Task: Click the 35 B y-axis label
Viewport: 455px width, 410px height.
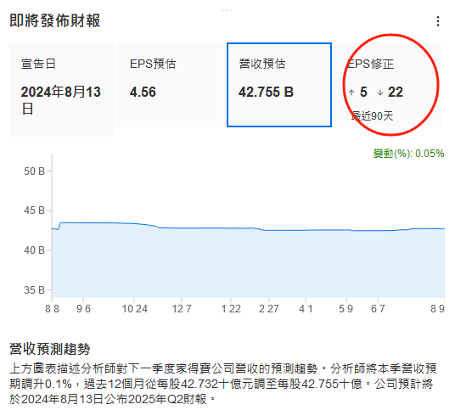Action: 34,289
